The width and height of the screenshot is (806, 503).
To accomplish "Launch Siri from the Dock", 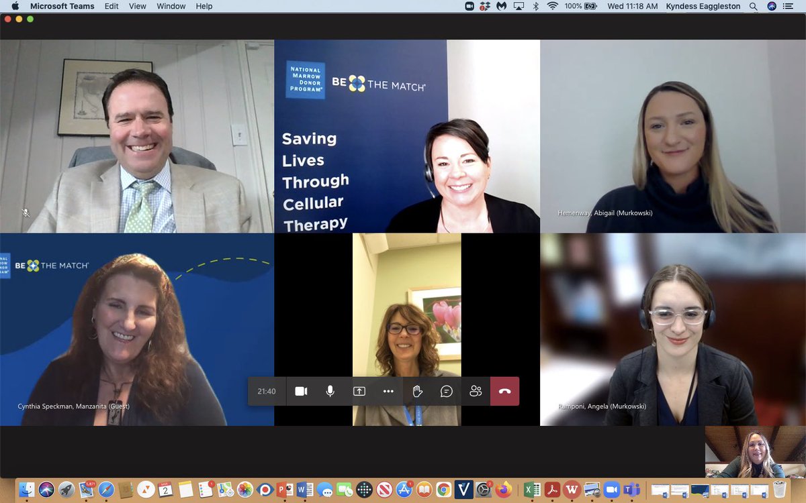I will (46, 490).
